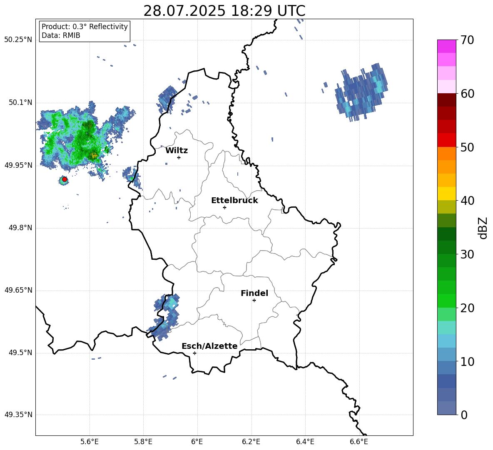The image size is (493, 450).
Task: Click the colorbar value 70
Action: click(467, 40)
